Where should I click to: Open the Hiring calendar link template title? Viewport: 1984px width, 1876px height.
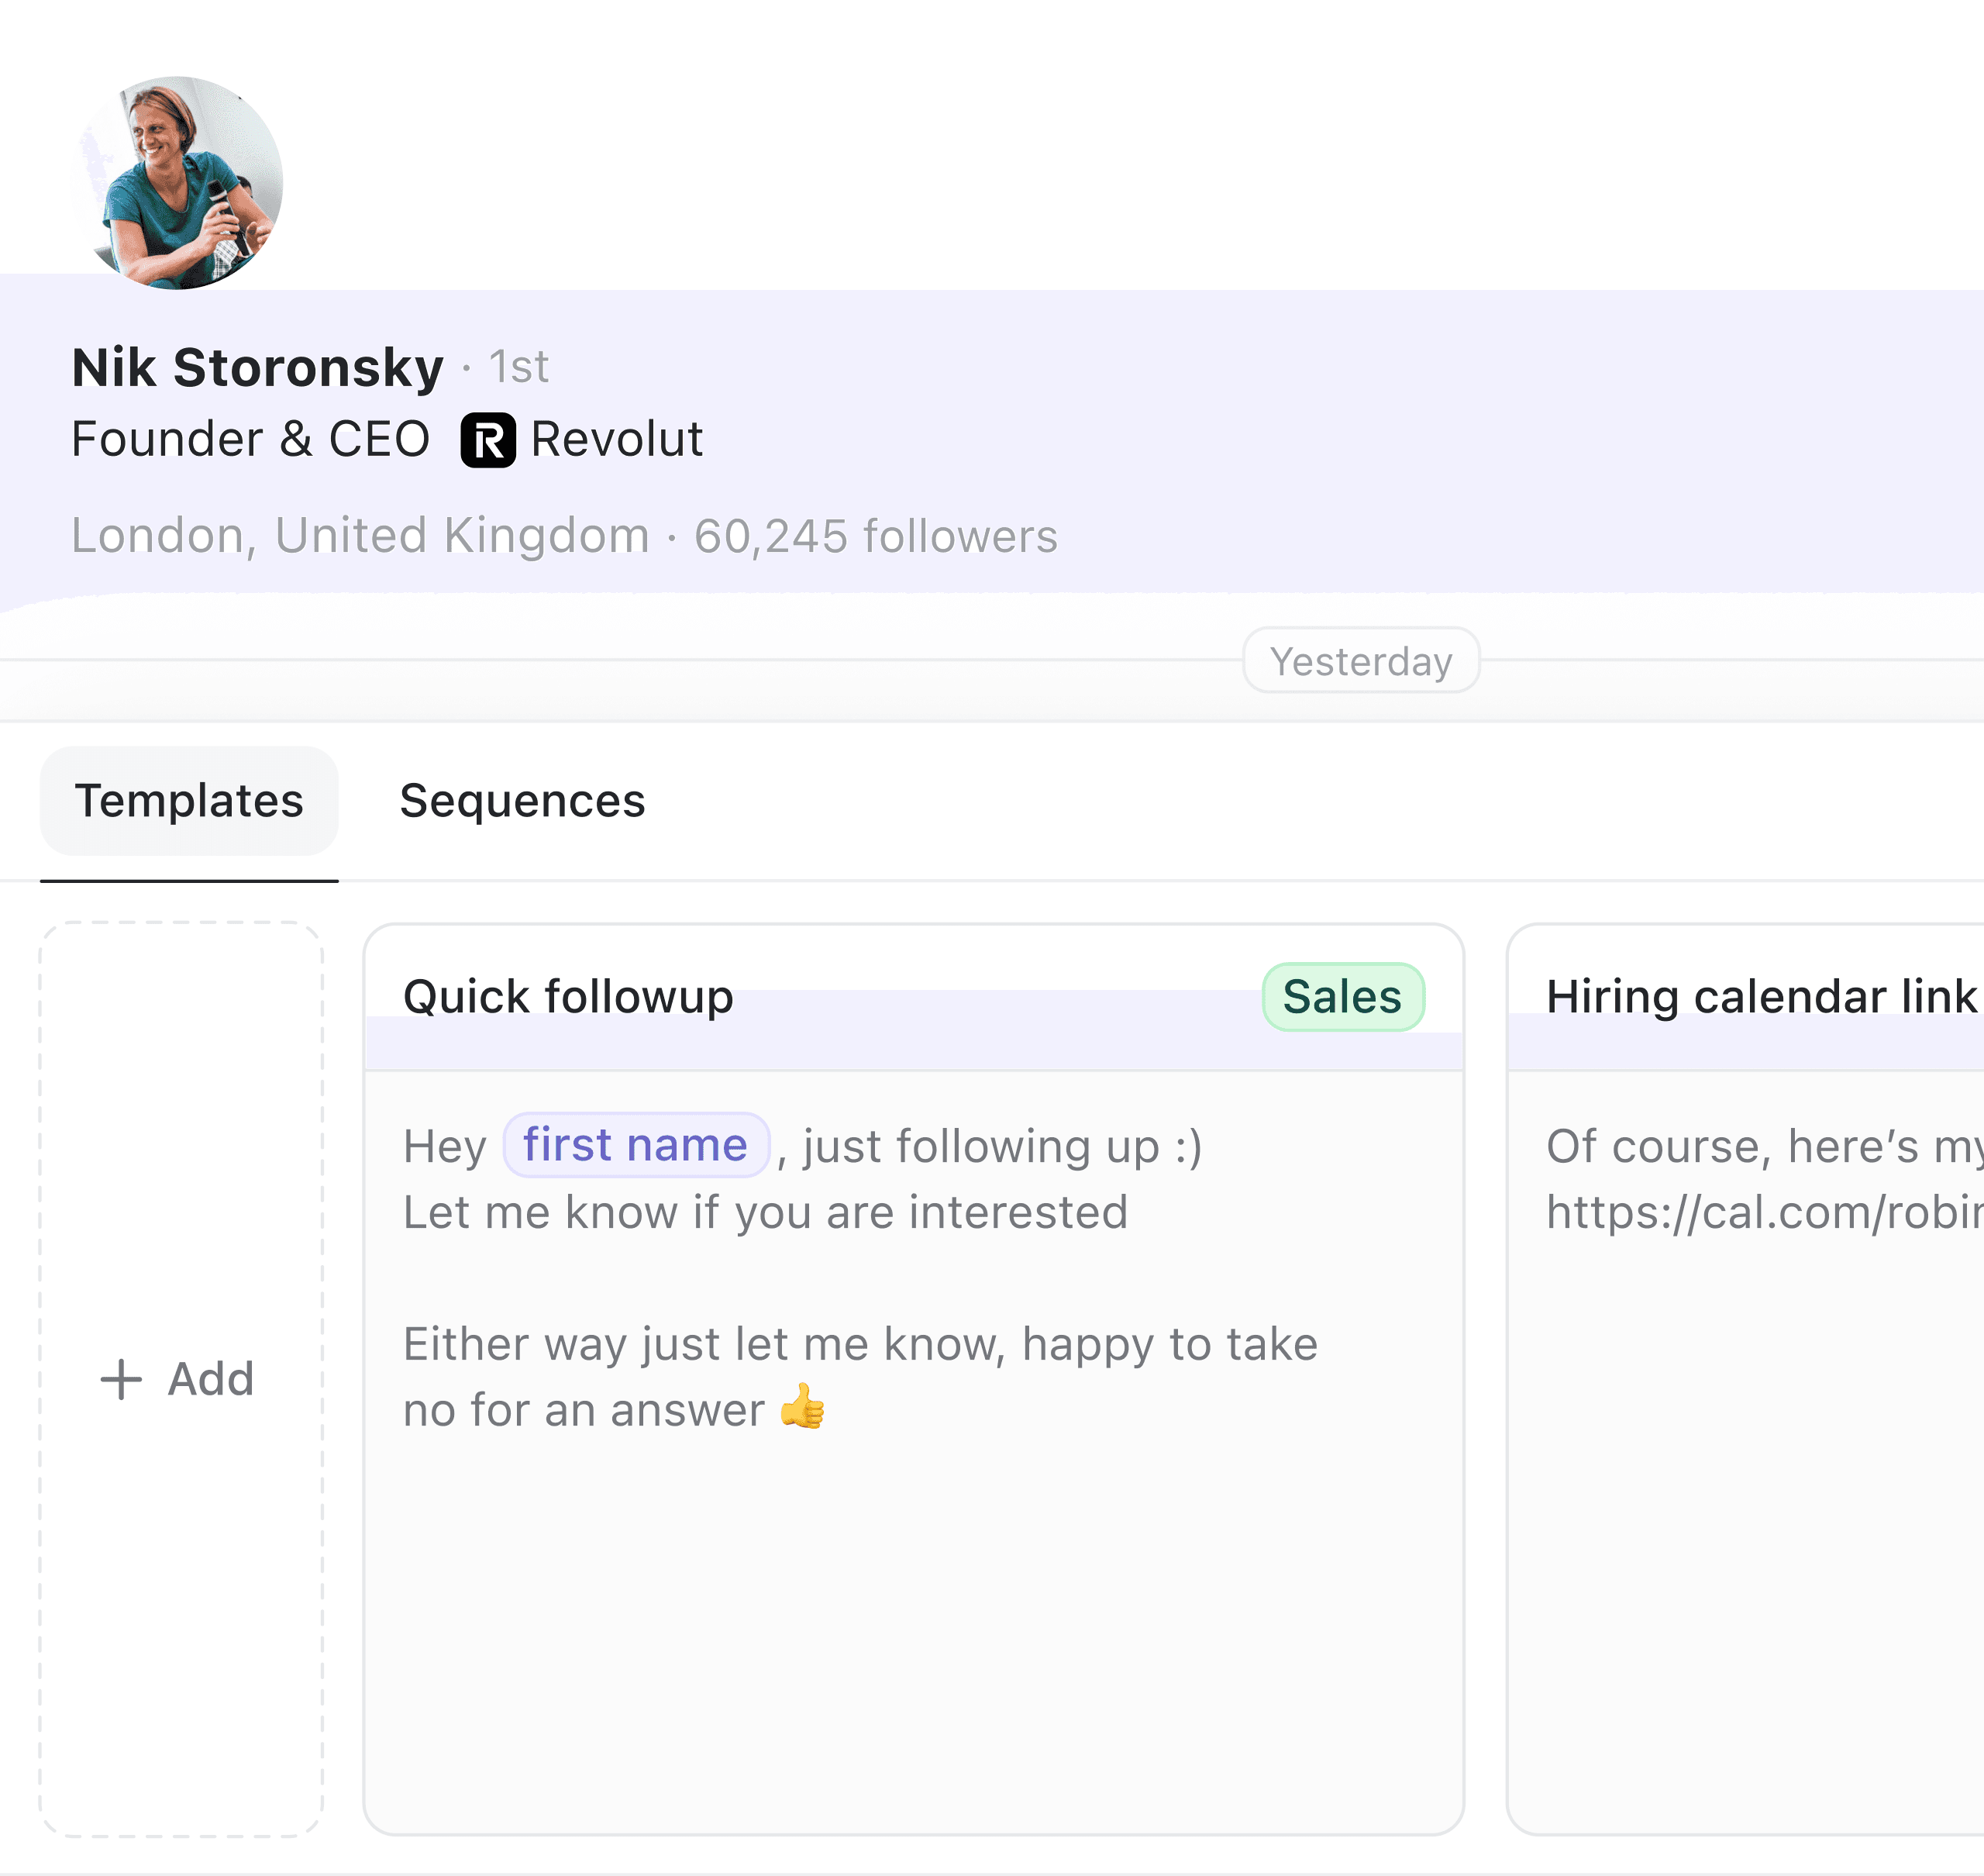tap(1761, 997)
